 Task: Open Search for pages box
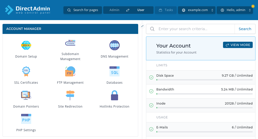point(83,10)
